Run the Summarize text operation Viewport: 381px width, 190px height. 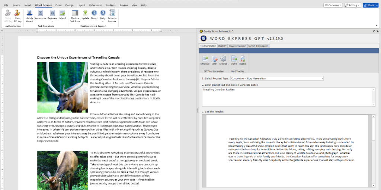[x=40, y=14]
